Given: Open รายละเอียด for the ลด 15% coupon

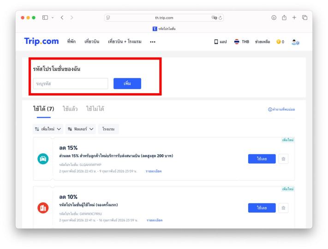Looking at the screenshot, I should coord(154,171).
